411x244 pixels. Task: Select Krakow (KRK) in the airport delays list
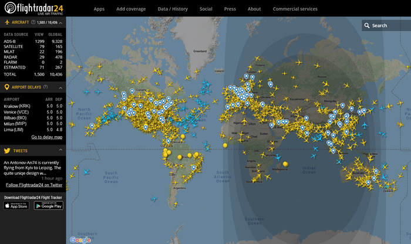click(x=17, y=106)
